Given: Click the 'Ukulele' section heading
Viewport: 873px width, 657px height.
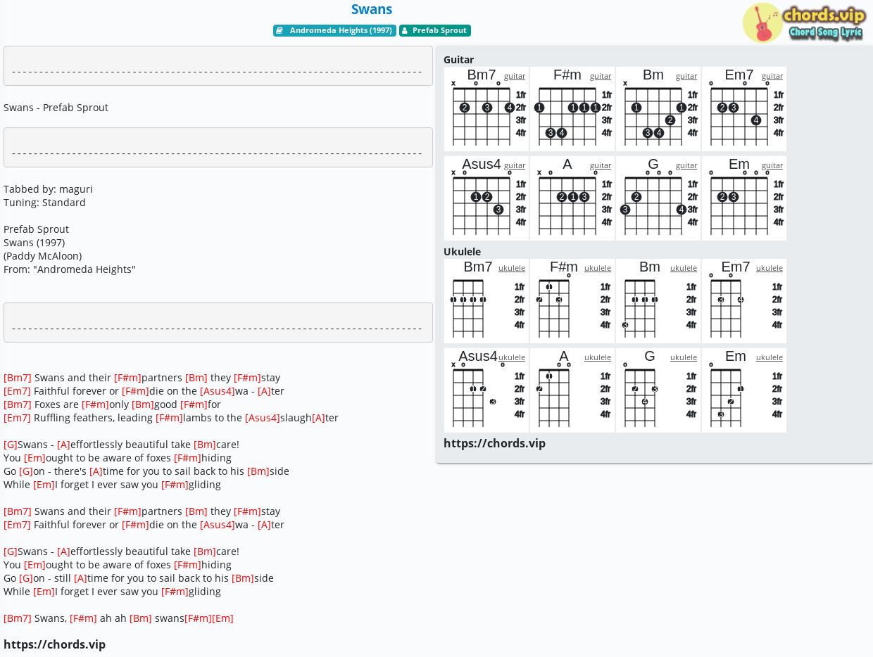Looking at the screenshot, I should click(x=462, y=252).
